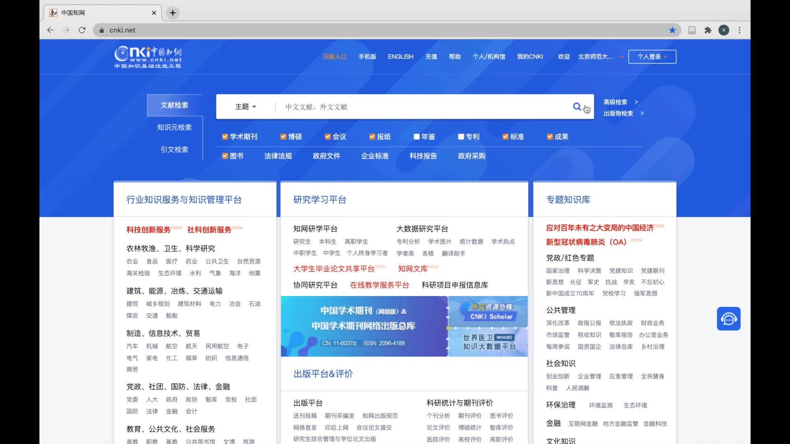Open 手机版 in top navigation
Viewport: 790px width, 444px height.
tap(367, 57)
